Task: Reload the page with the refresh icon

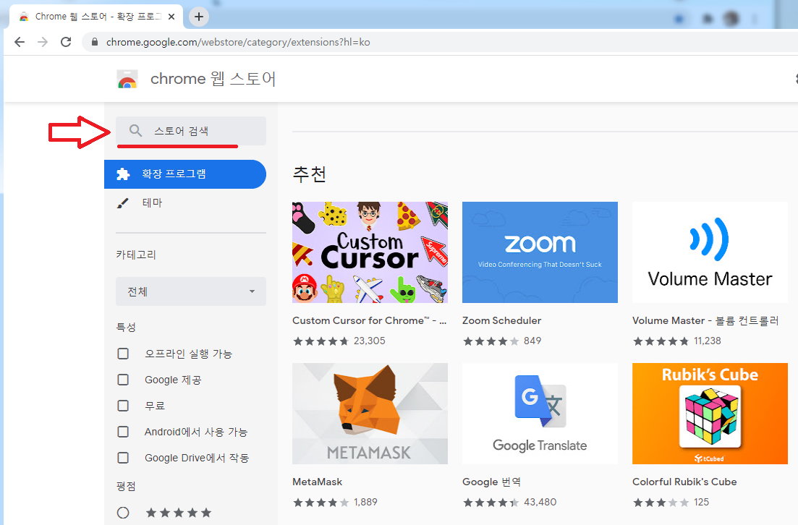Action: point(66,42)
